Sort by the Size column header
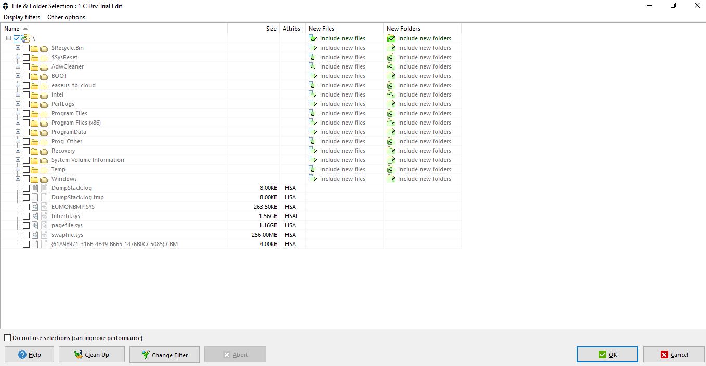 click(253, 29)
